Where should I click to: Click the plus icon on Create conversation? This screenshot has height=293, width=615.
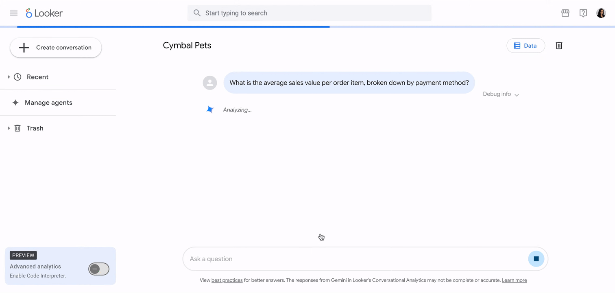click(x=24, y=48)
